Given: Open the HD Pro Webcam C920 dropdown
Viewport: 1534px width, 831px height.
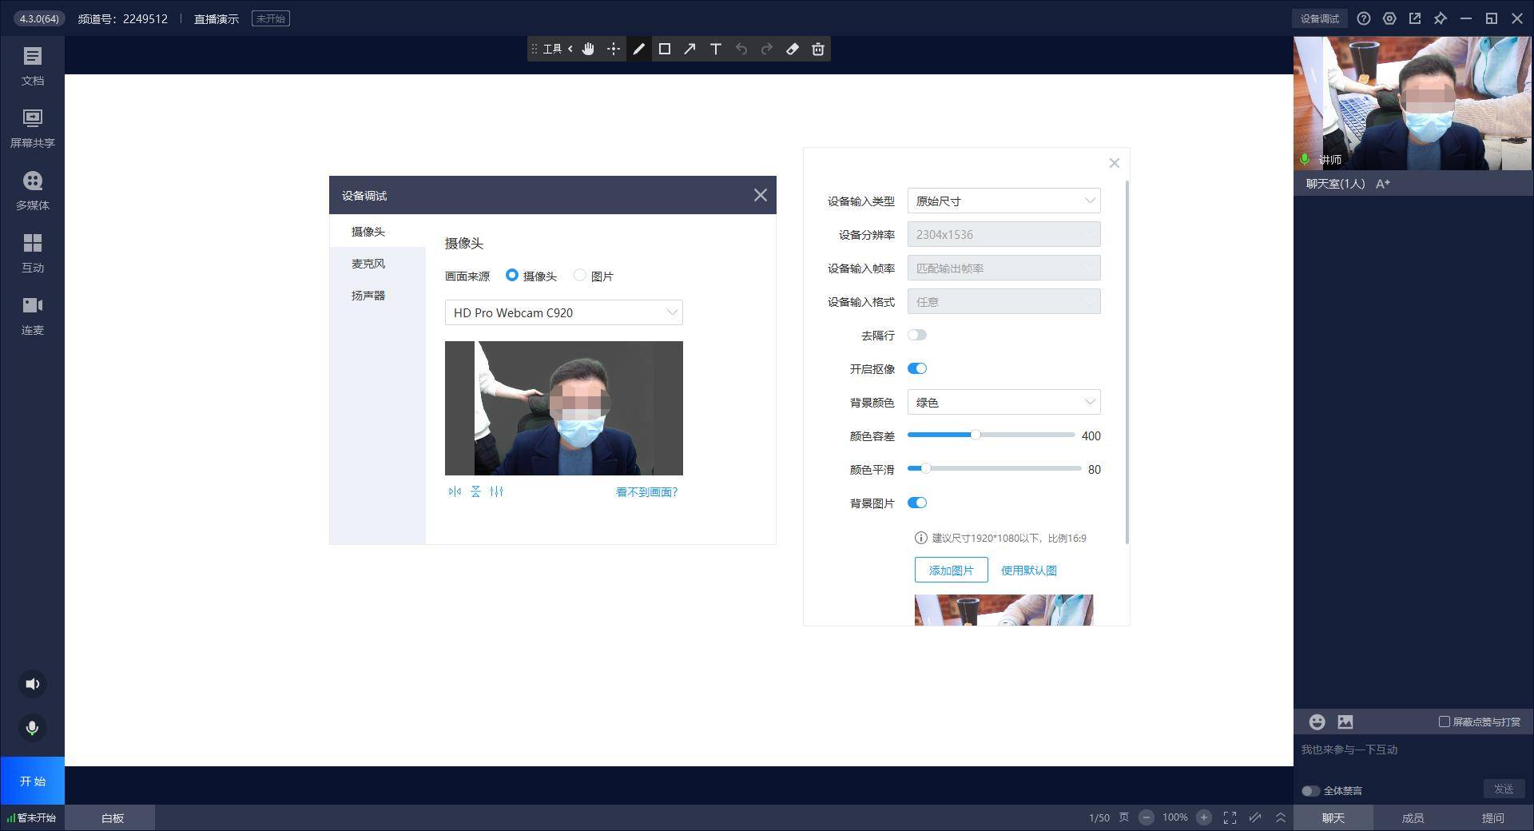Looking at the screenshot, I should pyautogui.click(x=563, y=312).
